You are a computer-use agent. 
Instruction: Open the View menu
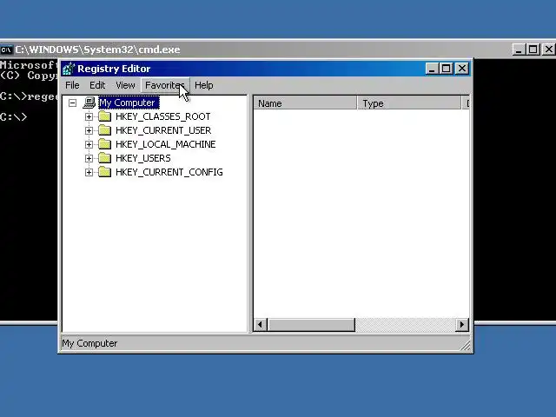pyautogui.click(x=125, y=85)
